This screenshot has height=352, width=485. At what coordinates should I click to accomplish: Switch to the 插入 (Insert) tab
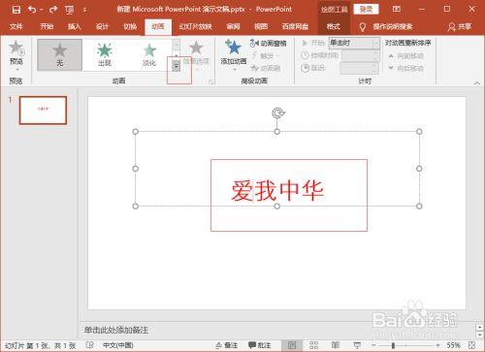pyautogui.click(x=75, y=26)
